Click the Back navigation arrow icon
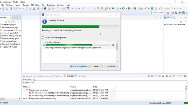The height and width of the screenshot is (105, 188). point(172,8)
